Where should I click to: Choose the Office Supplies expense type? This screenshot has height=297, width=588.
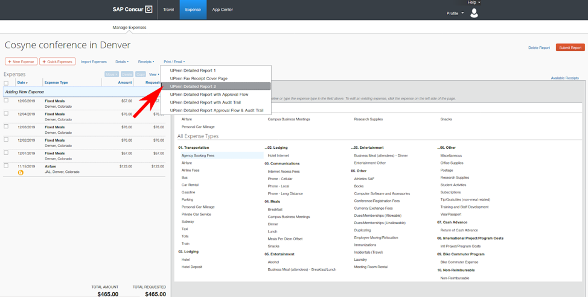[452, 163]
